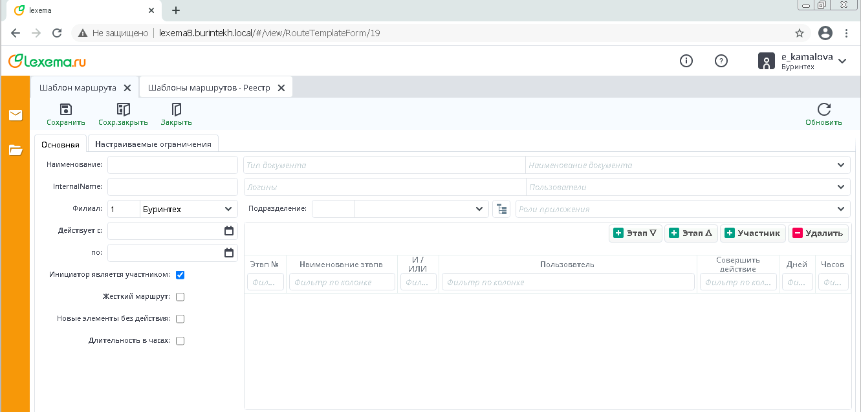Click the Сохранить save icon
Image resolution: width=861 pixels, height=412 pixels.
coord(65,109)
